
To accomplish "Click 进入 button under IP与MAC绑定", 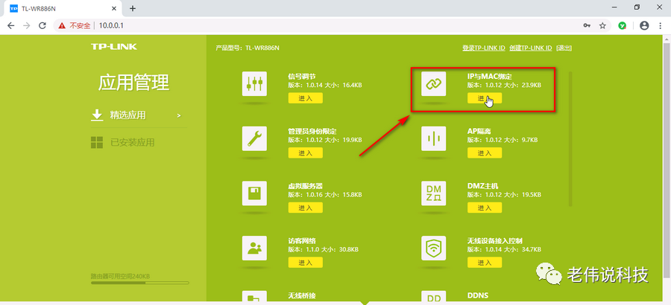I will click(485, 98).
